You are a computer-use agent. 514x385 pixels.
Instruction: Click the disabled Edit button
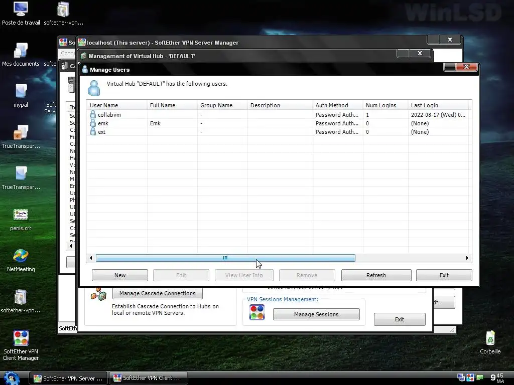(x=181, y=275)
